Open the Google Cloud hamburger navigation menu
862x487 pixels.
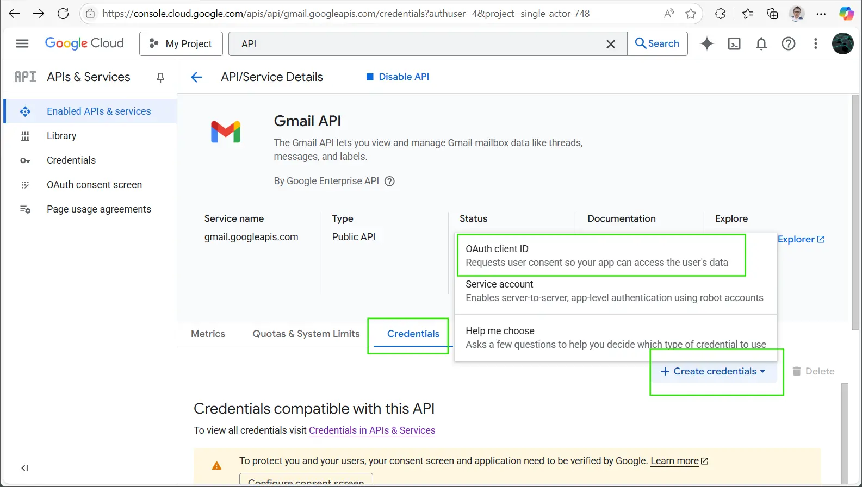point(22,43)
